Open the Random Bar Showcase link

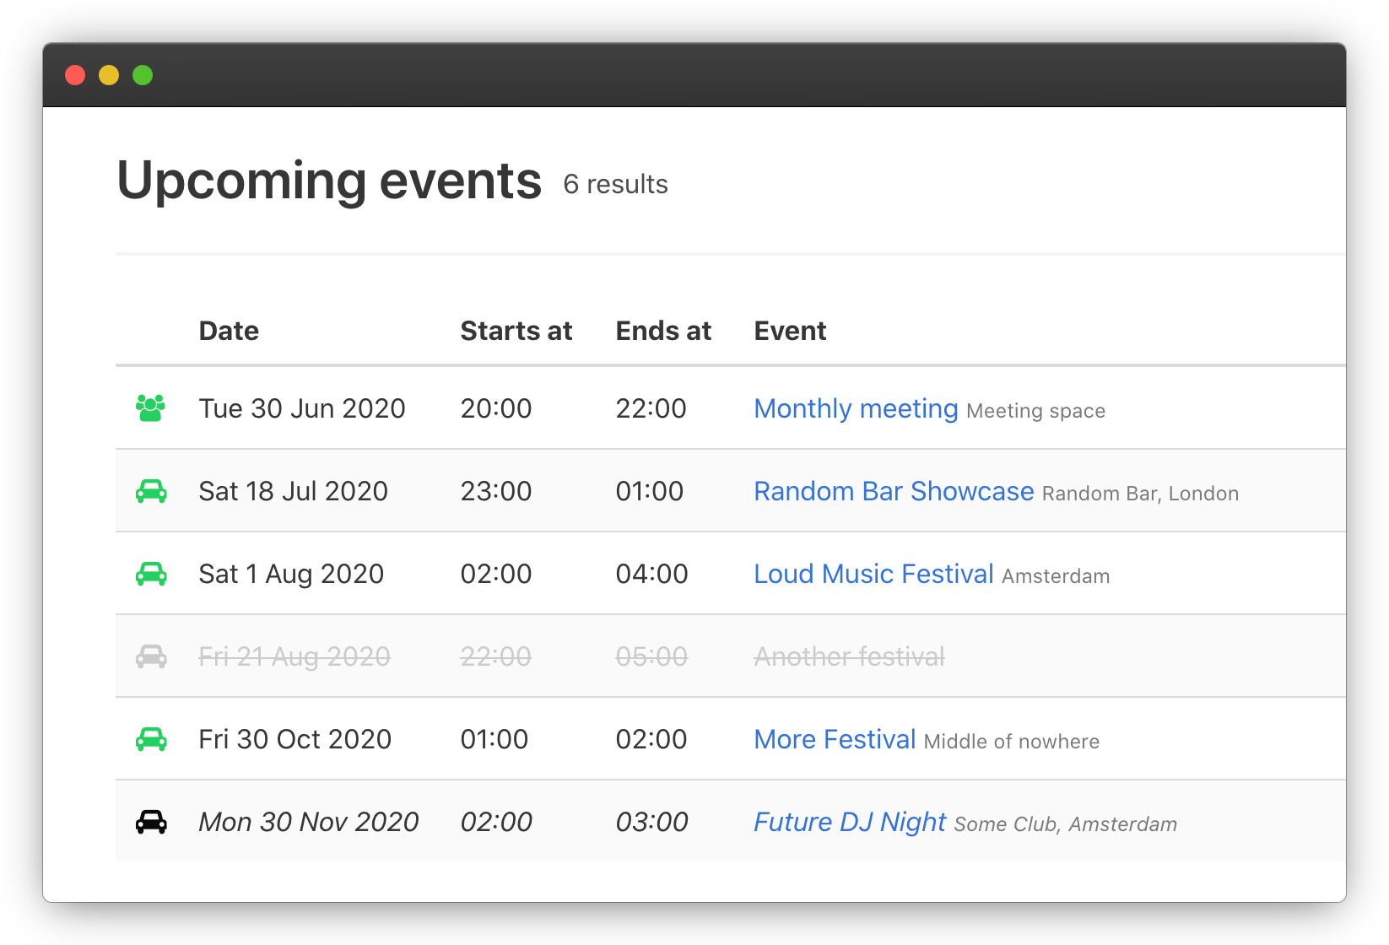[894, 491]
